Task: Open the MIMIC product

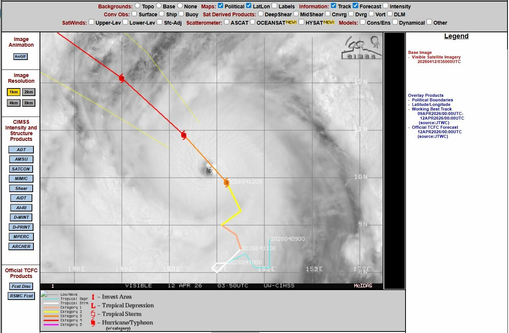Action: pyautogui.click(x=21, y=179)
